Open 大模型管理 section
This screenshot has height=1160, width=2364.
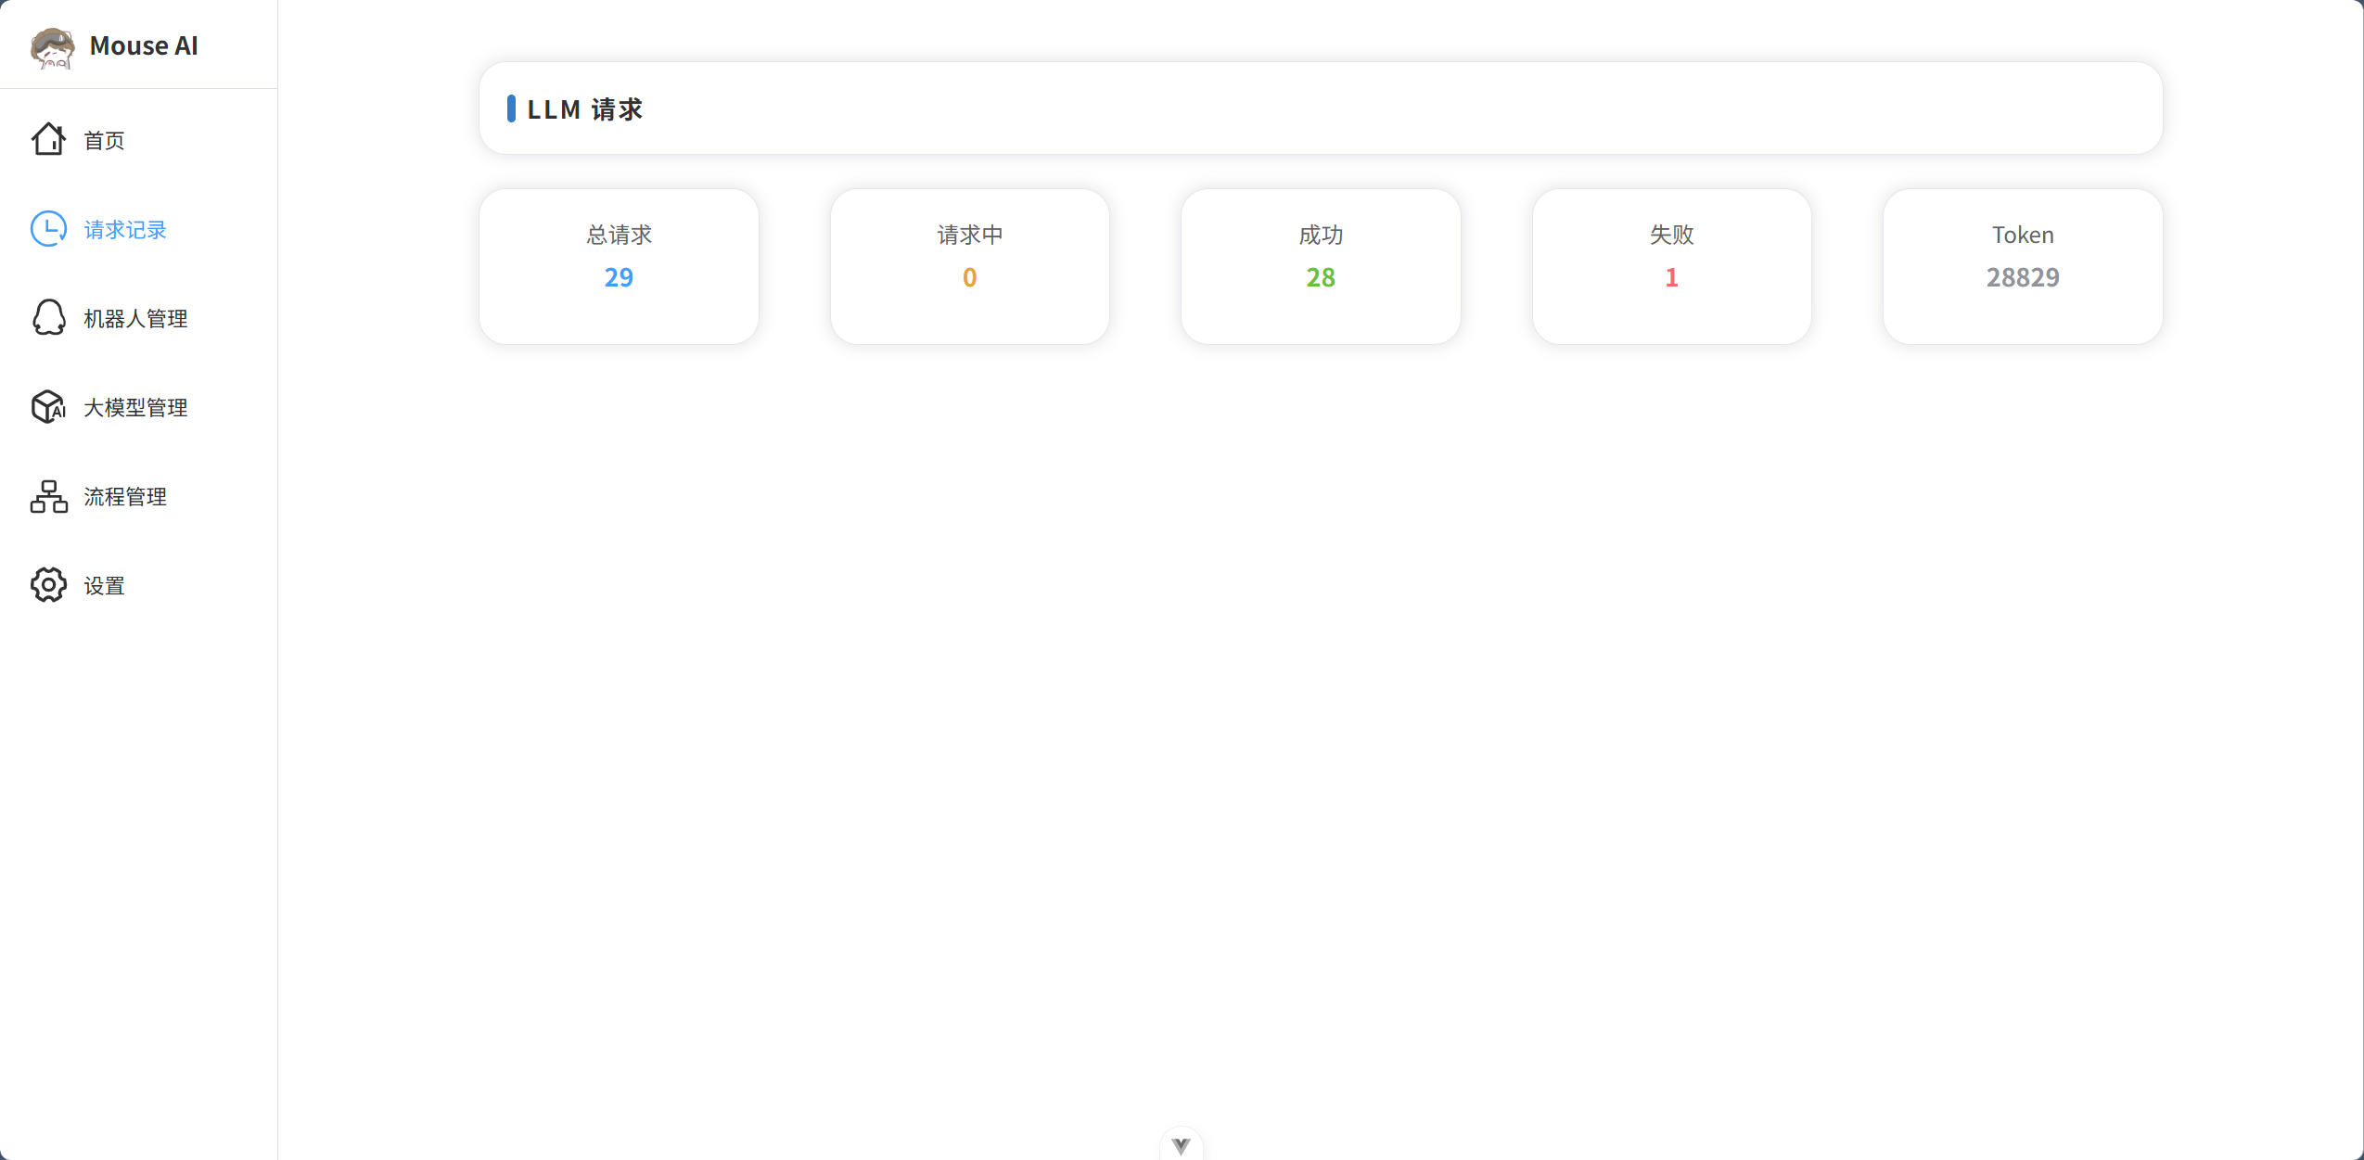[135, 408]
